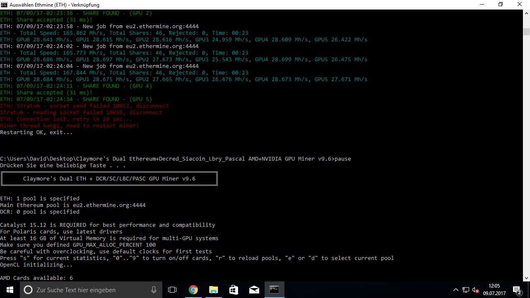The height and width of the screenshot is (298, 530).
Task: Click the 'SHARE FOUND - (GPU 5)' line
Action: (76, 99)
